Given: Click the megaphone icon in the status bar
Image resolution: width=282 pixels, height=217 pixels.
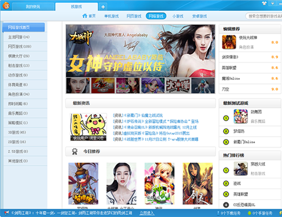Looking at the screenshot, I should tap(7, 213).
